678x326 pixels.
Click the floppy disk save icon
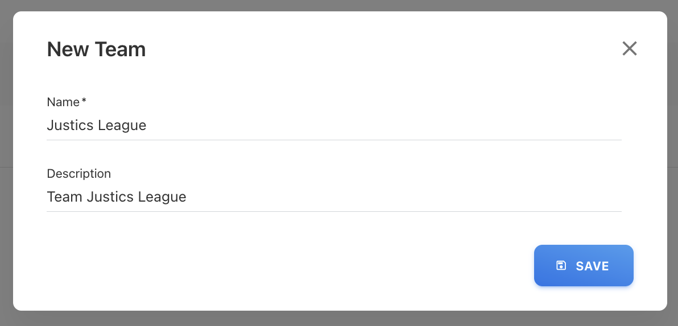(x=561, y=266)
